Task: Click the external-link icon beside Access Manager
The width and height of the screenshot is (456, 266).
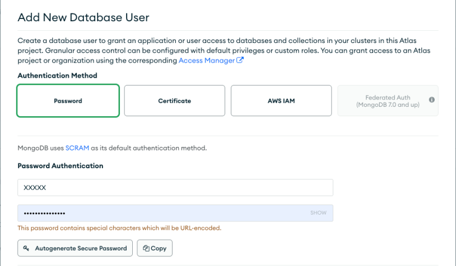Action: coord(240,60)
